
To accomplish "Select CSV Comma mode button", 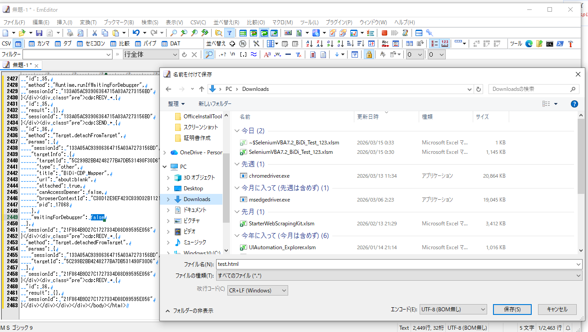I will point(39,44).
